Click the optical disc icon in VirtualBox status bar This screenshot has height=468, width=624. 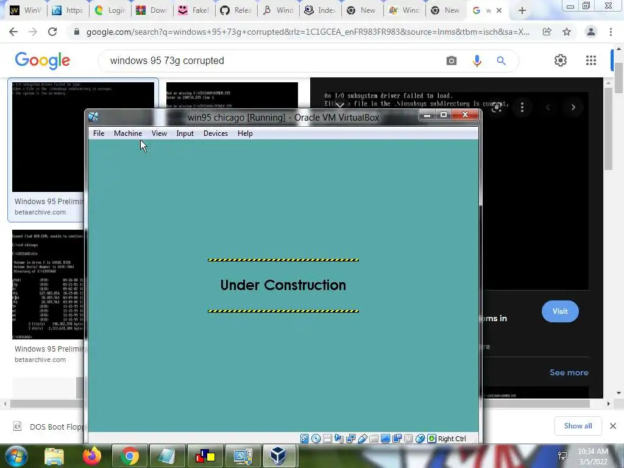[x=316, y=439]
